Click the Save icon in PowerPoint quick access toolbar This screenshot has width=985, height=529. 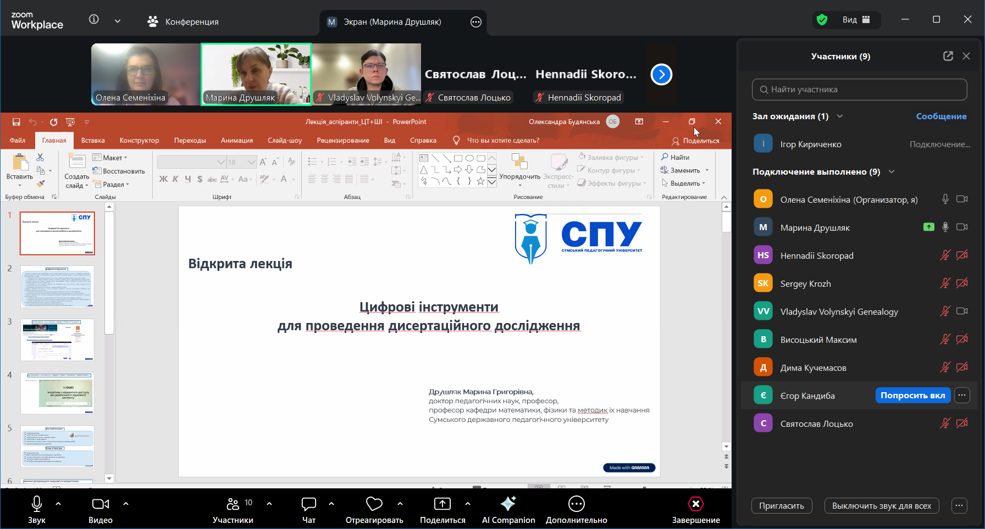click(x=16, y=121)
